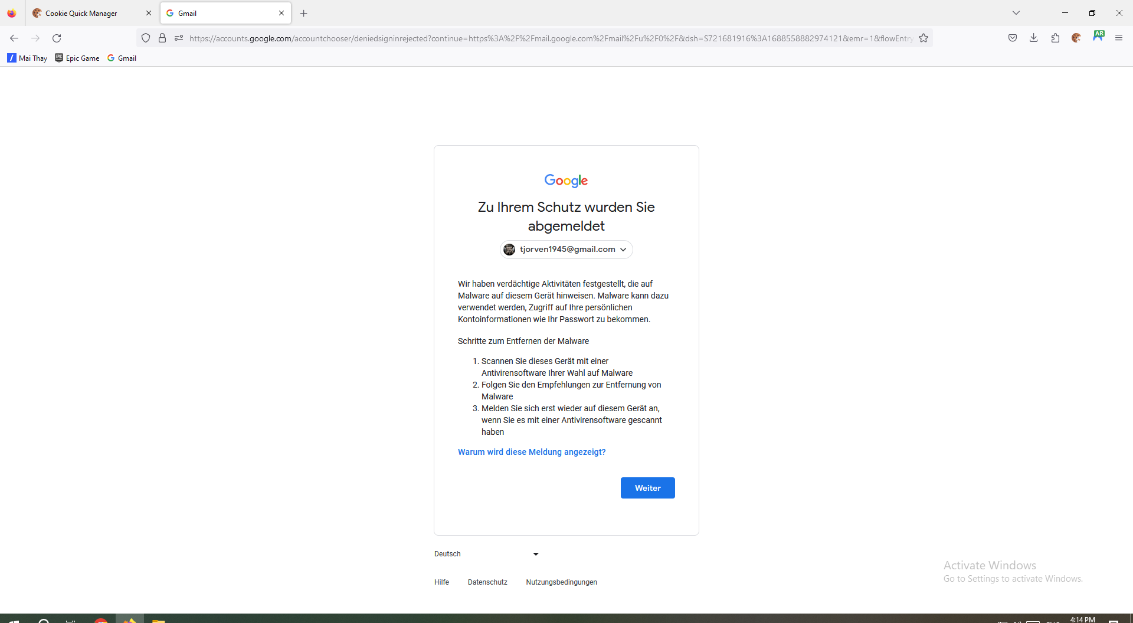The width and height of the screenshot is (1133, 623).
Task: Open the Deutsch language dropdown
Action: (487, 554)
